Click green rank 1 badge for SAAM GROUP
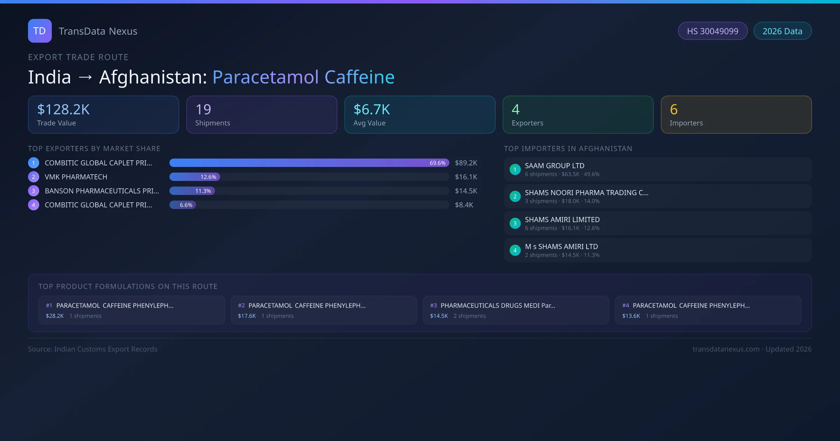The width and height of the screenshot is (840, 441). [515, 169]
